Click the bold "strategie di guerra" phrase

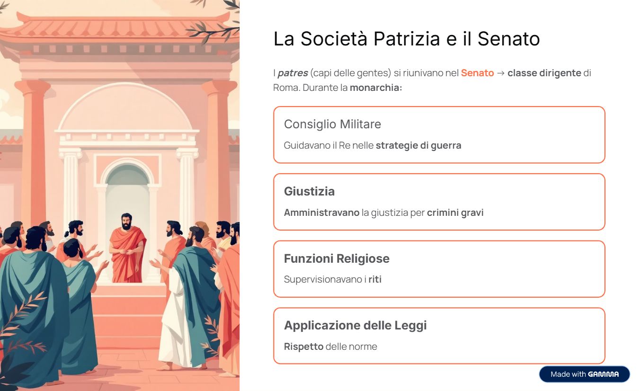point(418,145)
